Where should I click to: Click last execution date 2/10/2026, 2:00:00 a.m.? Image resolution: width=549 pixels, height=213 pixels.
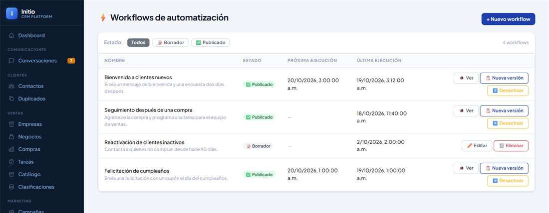pyautogui.click(x=381, y=146)
